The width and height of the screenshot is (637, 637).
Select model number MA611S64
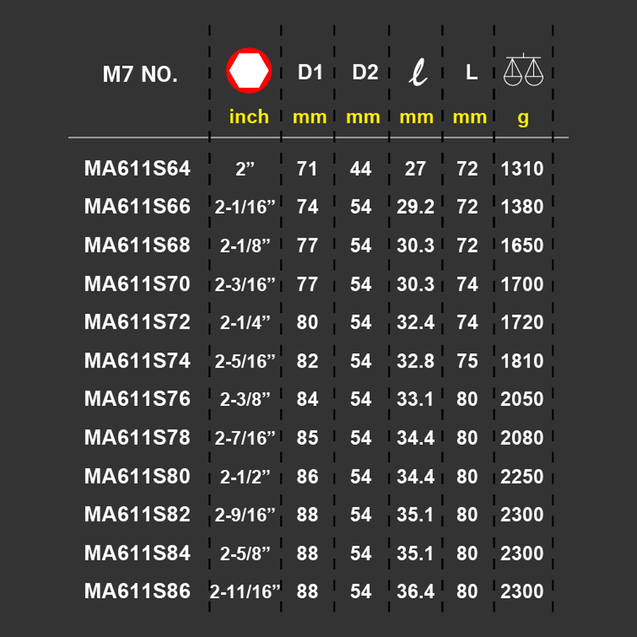138,168
